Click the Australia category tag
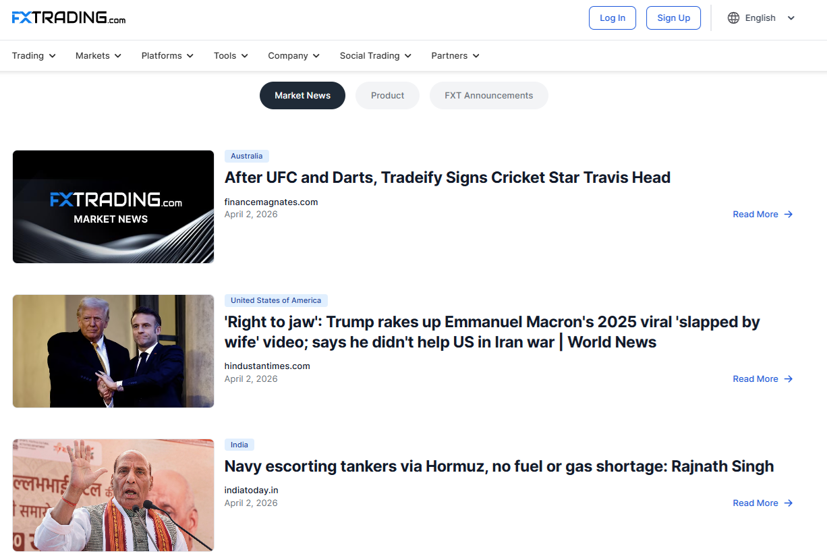Image resolution: width=827 pixels, height=558 pixels. (247, 157)
